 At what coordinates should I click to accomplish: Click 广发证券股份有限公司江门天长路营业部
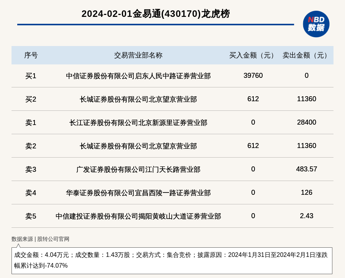point(138,169)
